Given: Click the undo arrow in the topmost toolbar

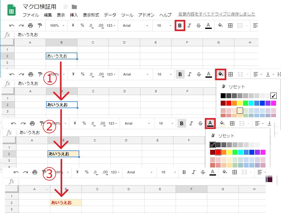Looking at the screenshot, I should [12, 25].
